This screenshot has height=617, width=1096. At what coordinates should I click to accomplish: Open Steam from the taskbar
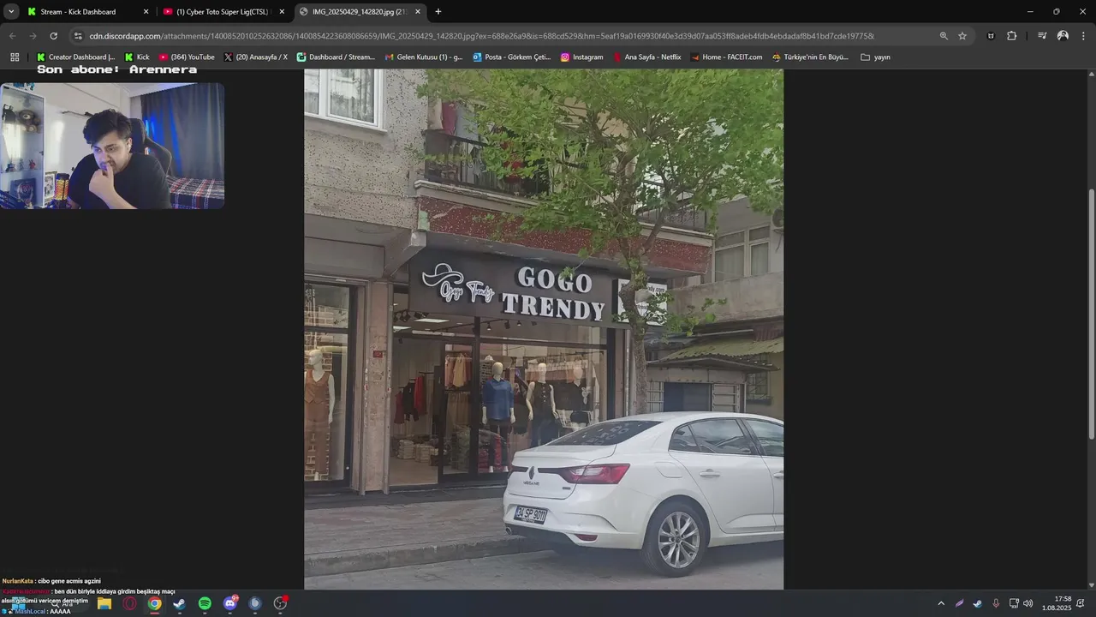(179, 603)
